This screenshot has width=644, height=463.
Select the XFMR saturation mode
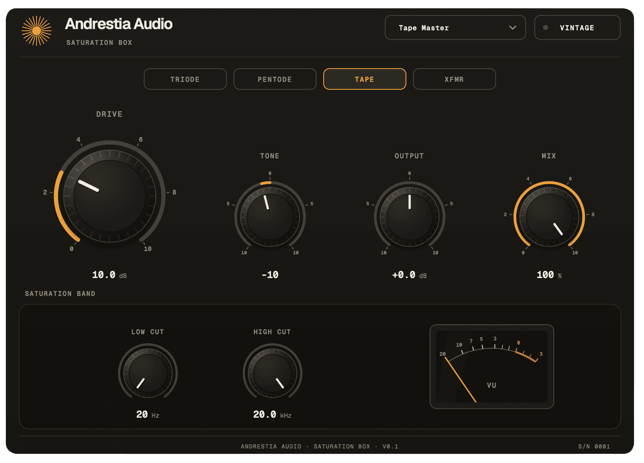coord(455,79)
